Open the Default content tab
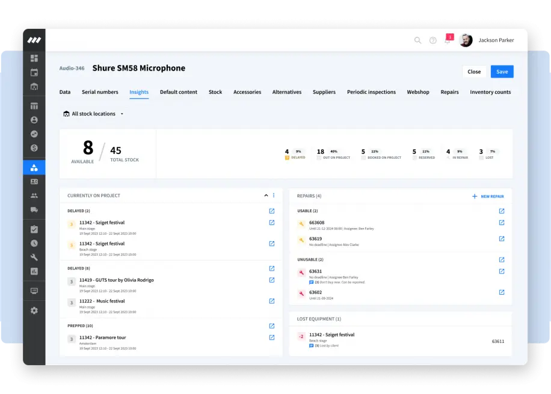Viewport: 551px width, 394px height. click(x=179, y=92)
